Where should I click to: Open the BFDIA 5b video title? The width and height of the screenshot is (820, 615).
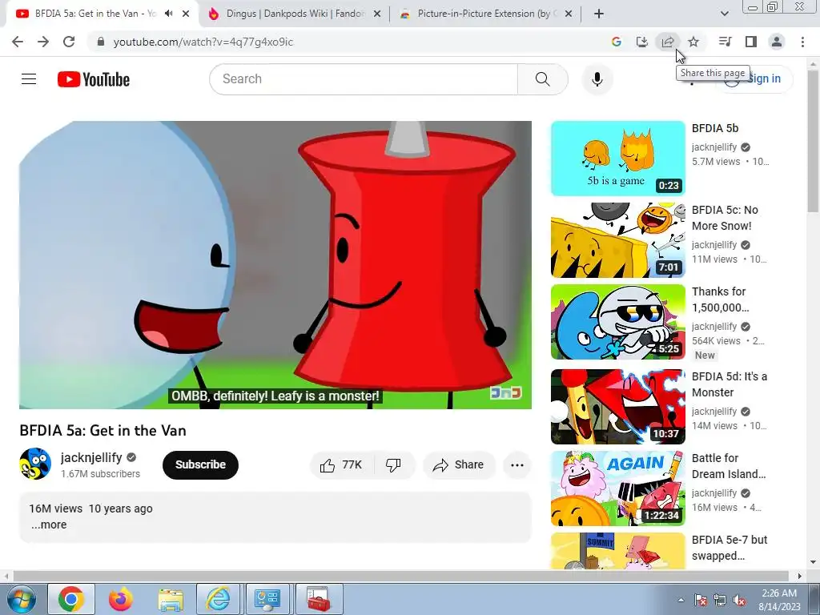coord(715,128)
